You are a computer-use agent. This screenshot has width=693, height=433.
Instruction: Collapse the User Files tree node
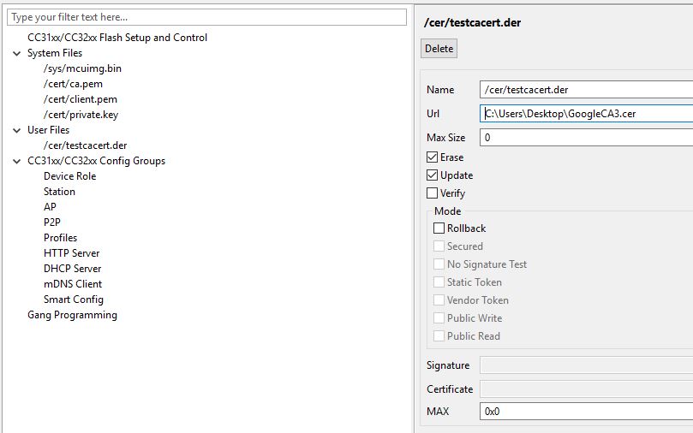[17, 131]
